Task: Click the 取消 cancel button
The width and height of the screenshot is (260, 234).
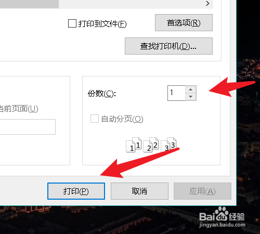Action: click(139, 191)
